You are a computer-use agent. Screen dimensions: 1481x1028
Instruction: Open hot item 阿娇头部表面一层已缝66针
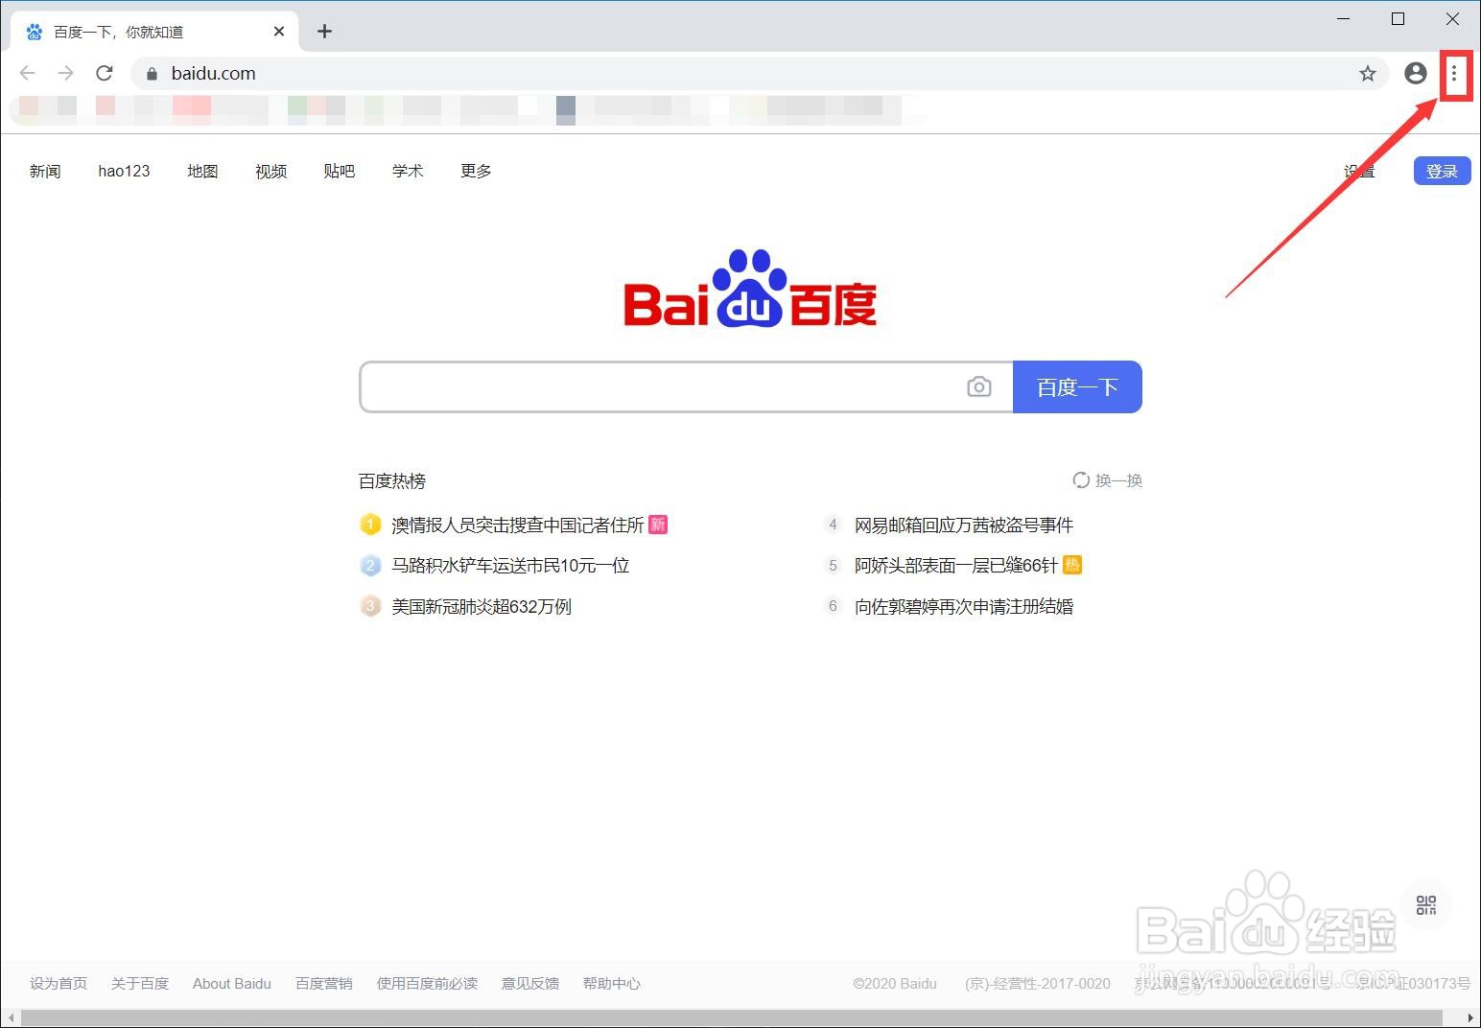pos(956,566)
